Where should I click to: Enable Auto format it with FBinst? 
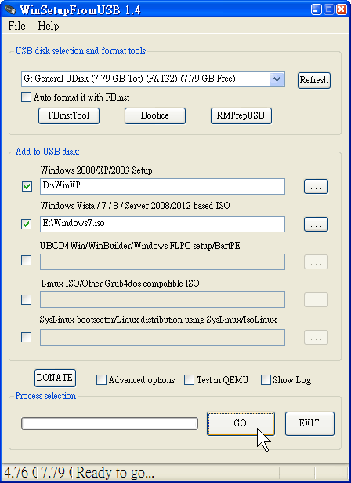(x=26, y=97)
